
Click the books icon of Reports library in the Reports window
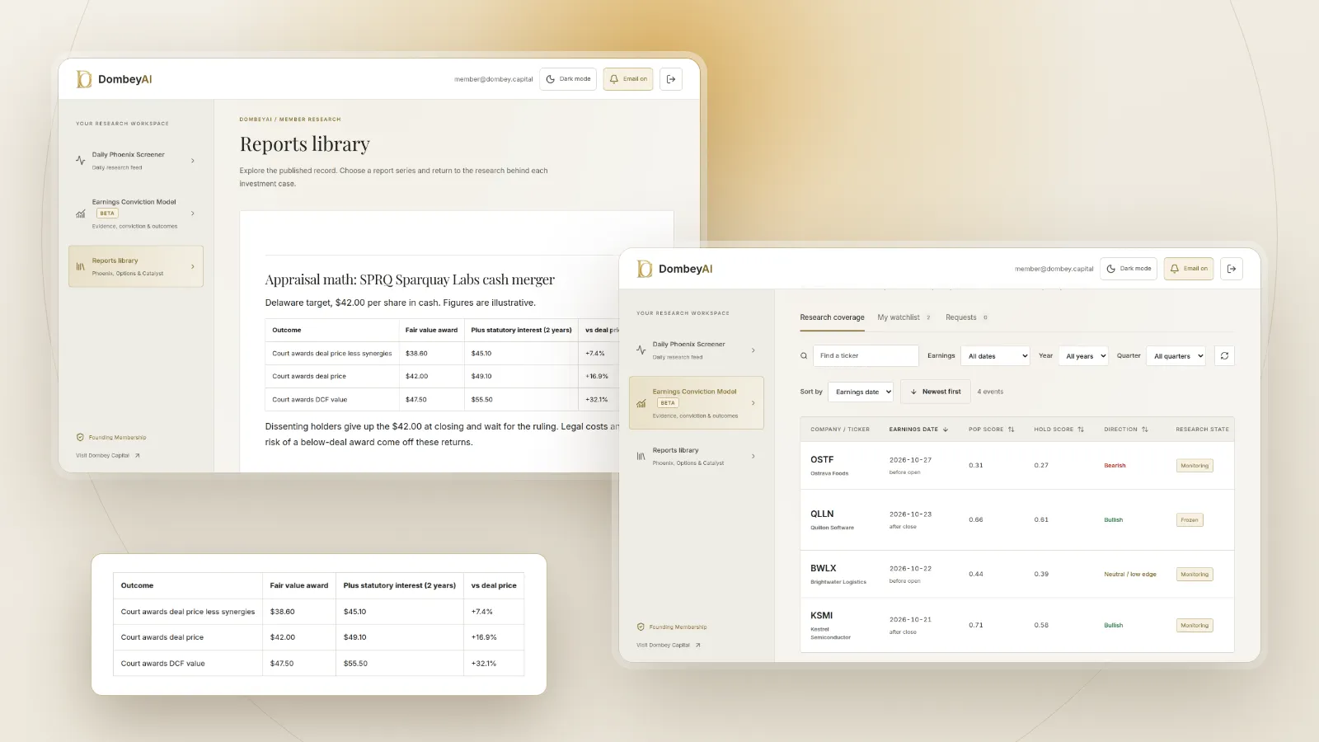80,266
